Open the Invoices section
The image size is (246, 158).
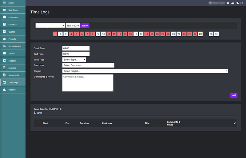13,68
